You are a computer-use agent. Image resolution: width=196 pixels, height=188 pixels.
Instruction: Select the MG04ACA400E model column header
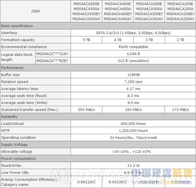[118, 11]
